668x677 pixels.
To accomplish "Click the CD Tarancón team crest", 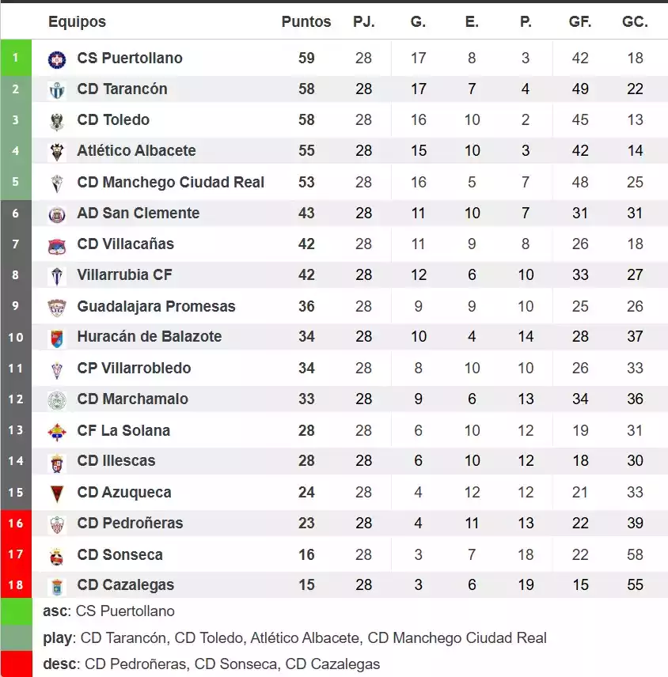I will 57,89.
